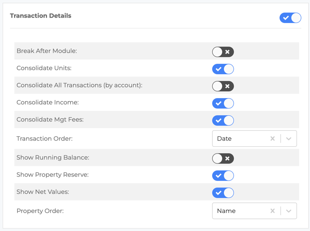Click the Consolidate Units label
The width and height of the screenshot is (310, 231).
coord(44,68)
